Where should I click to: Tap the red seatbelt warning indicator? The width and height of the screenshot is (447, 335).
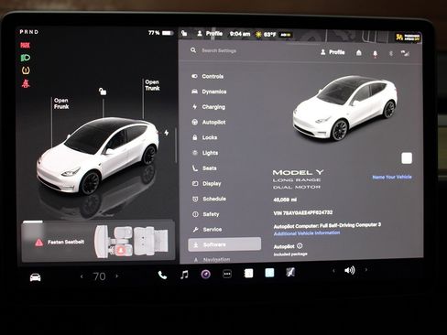(x=26, y=83)
